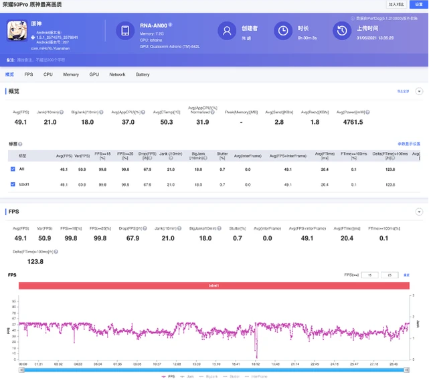This screenshot has height=385, width=429.
Task: Uncheck the label1 row checkbox
Action: click(x=13, y=183)
